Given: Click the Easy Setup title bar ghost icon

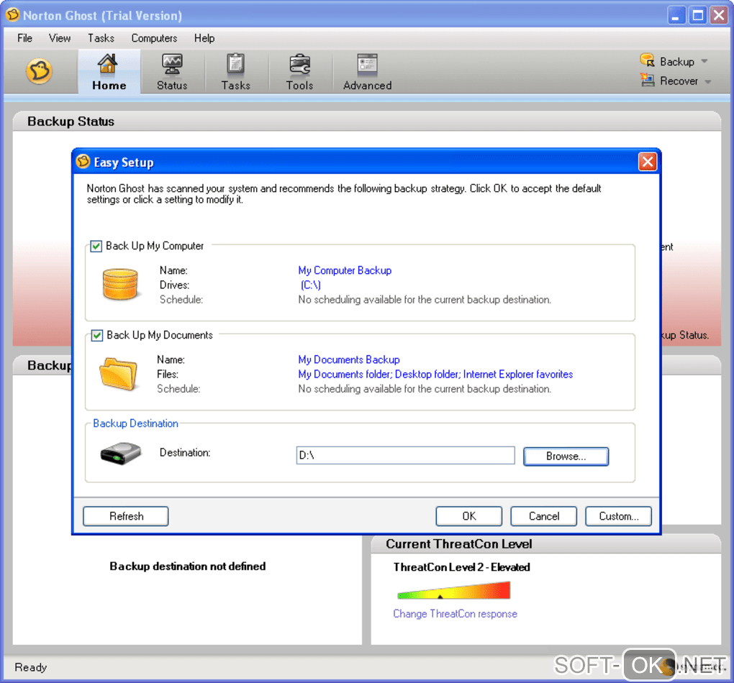Looking at the screenshot, I should [x=83, y=161].
